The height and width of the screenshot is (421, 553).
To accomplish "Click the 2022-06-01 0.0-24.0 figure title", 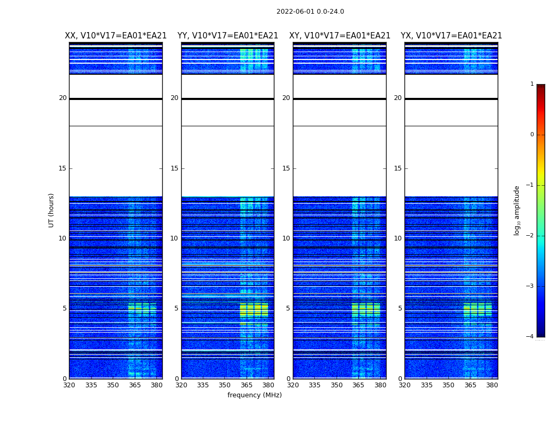I will tap(310, 12).
